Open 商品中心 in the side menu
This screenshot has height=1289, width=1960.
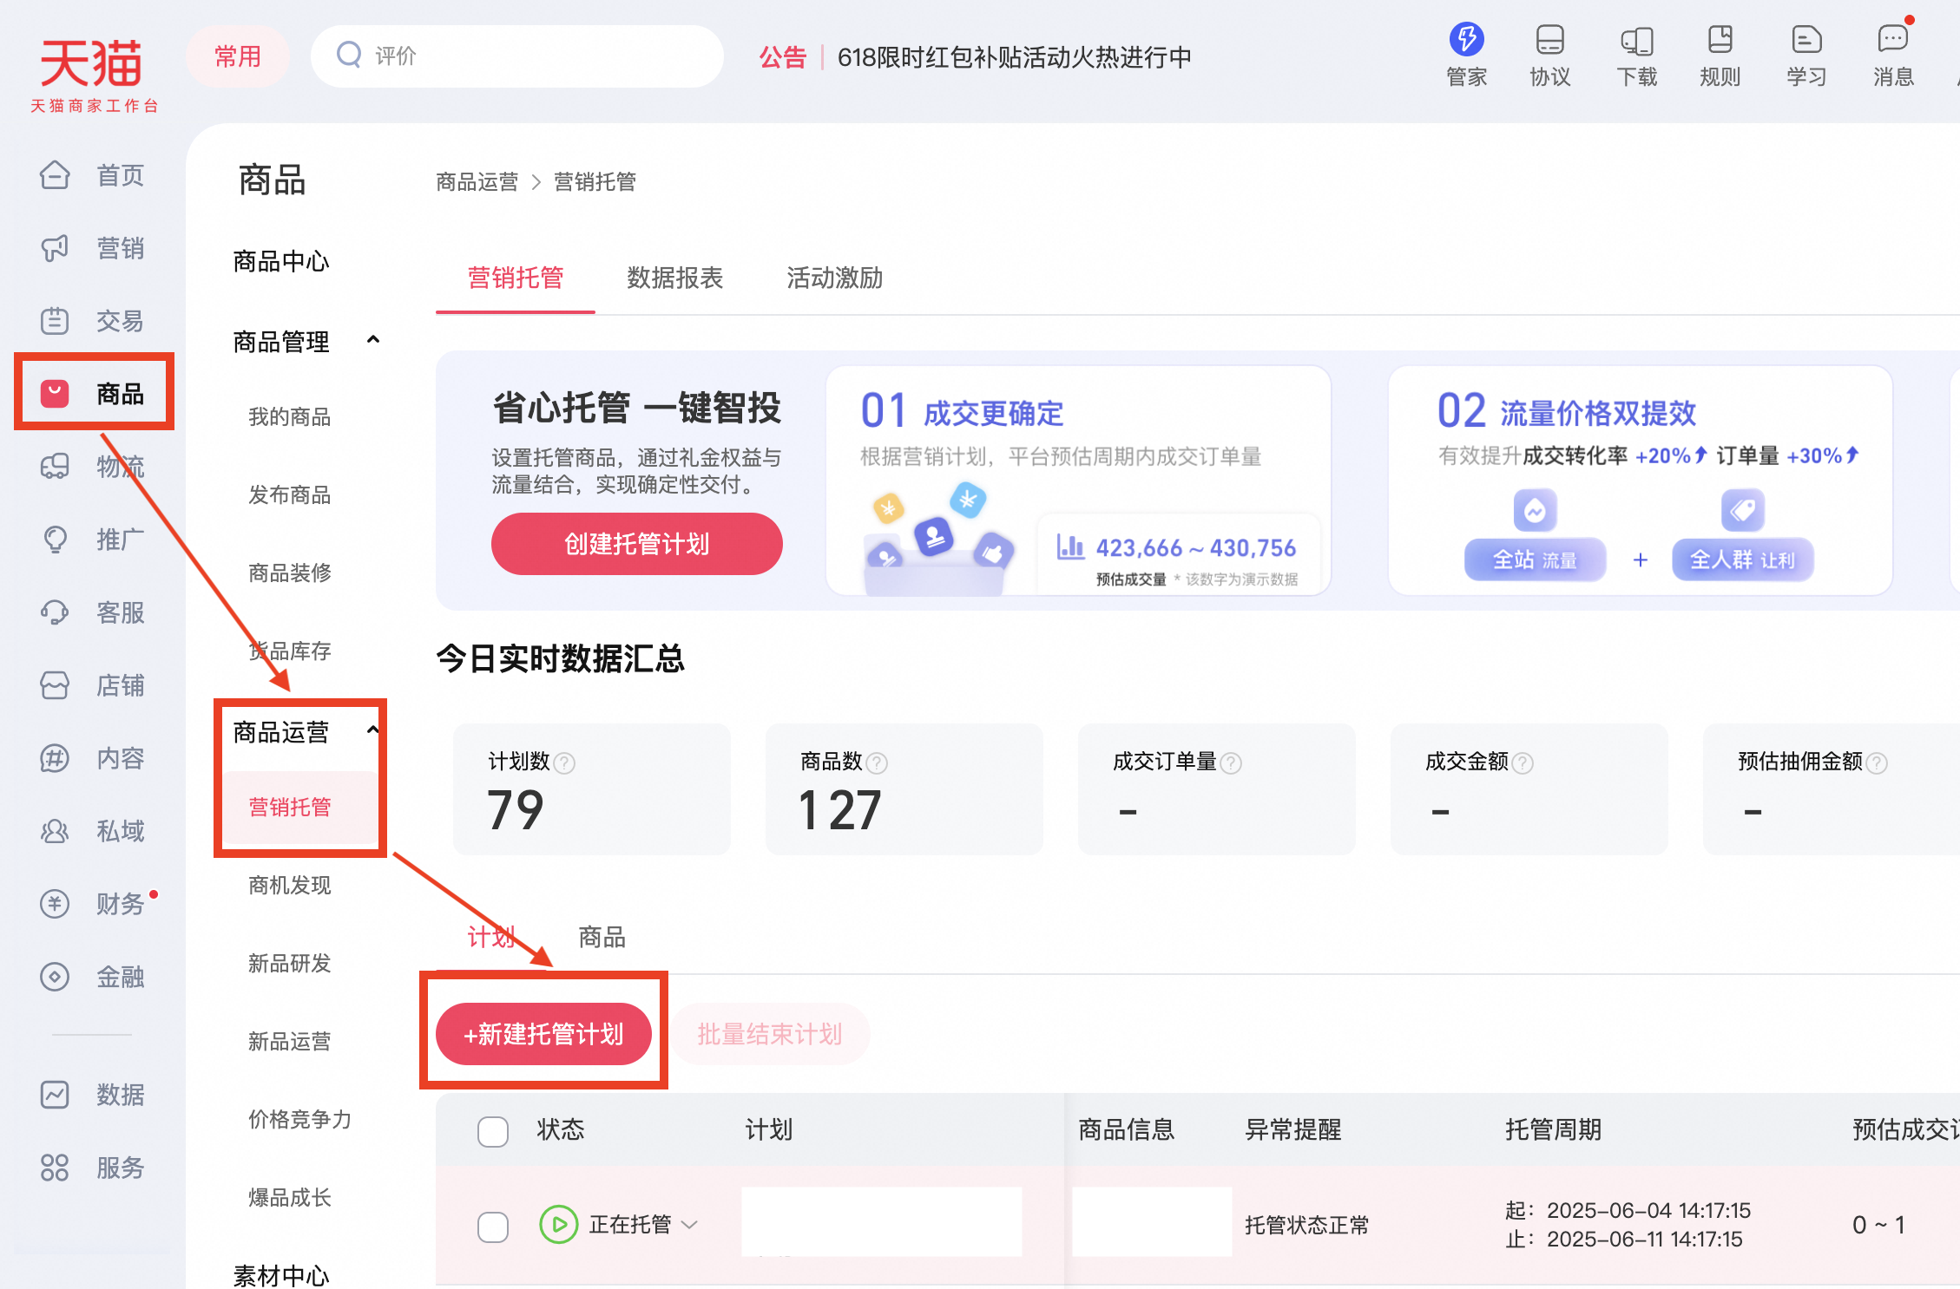click(x=281, y=261)
